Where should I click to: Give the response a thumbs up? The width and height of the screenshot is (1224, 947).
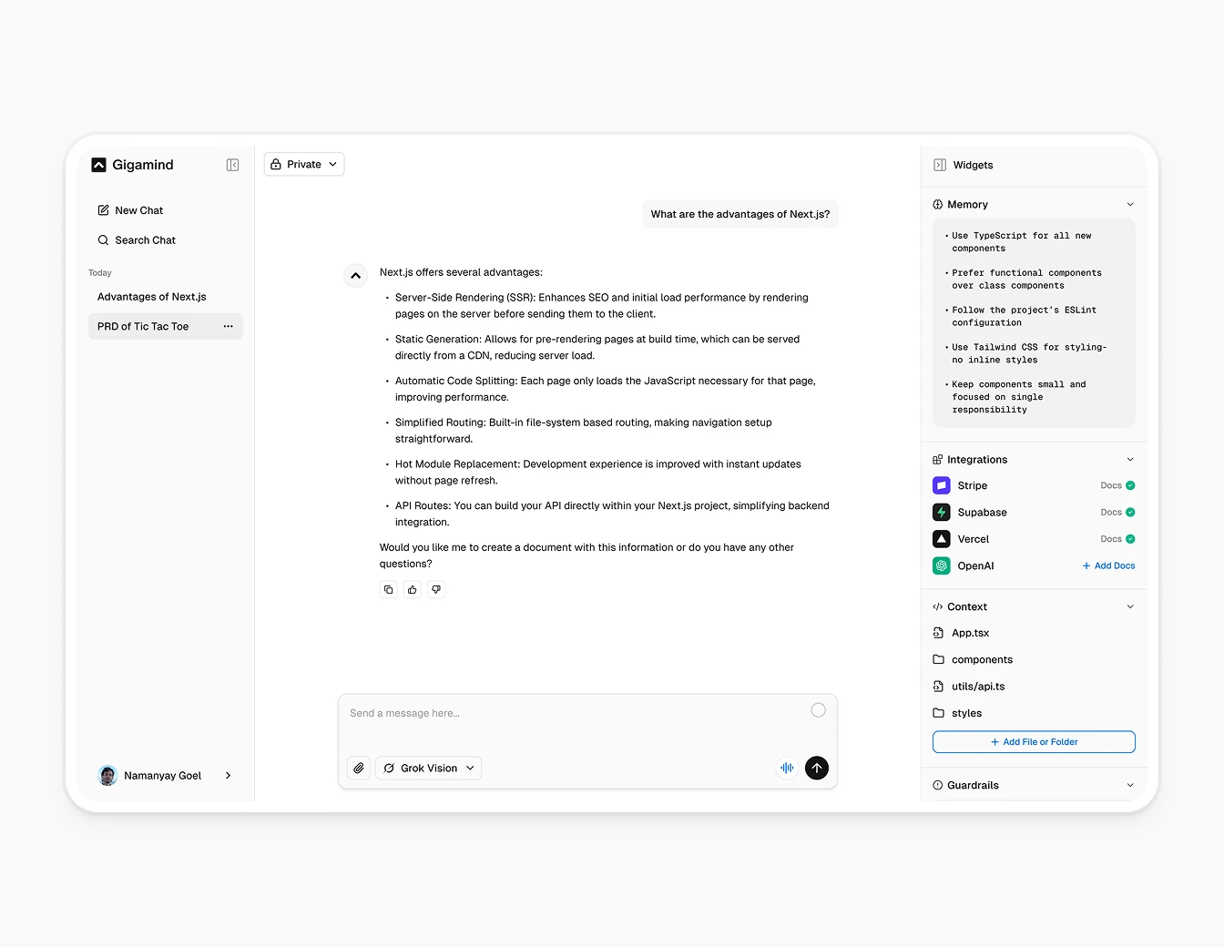click(x=412, y=589)
